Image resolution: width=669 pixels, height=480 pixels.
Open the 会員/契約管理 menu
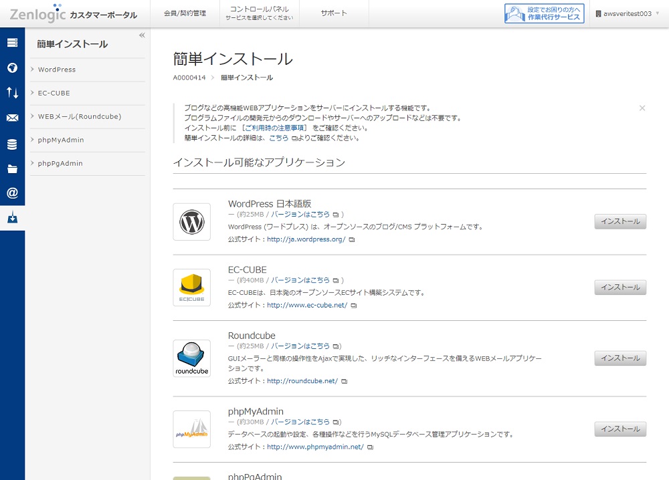(x=185, y=13)
